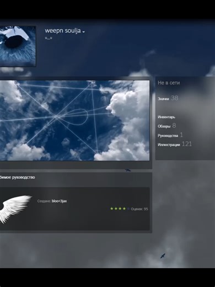Open guide author bloo<3jax
The height and width of the screenshot is (287, 215).
pos(59,201)
